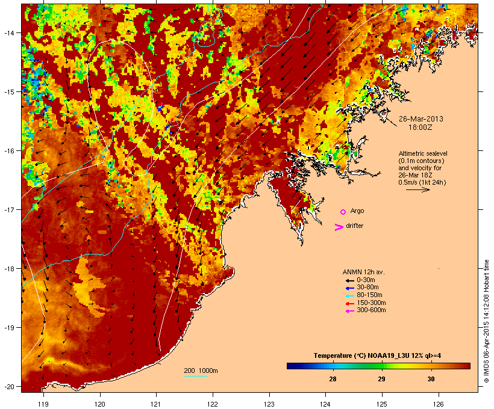Click the longitude axis label 126

(439, 404)
